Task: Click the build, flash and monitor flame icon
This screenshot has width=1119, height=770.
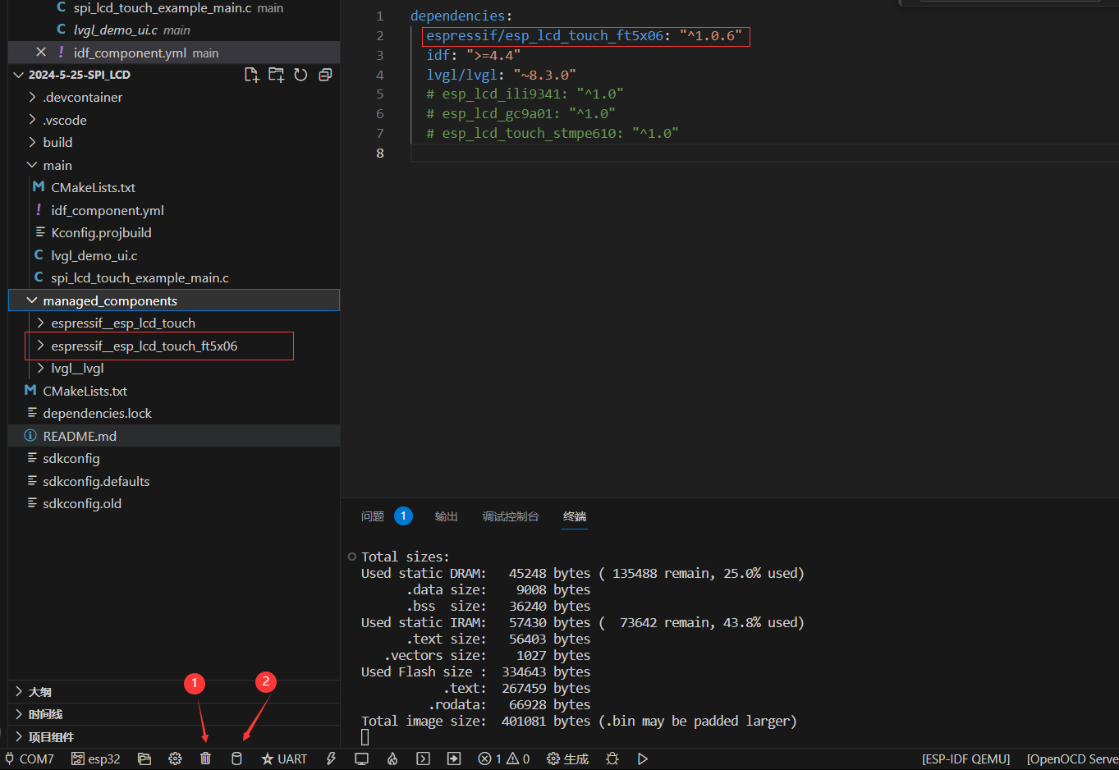Action: (x=392, y=759)
